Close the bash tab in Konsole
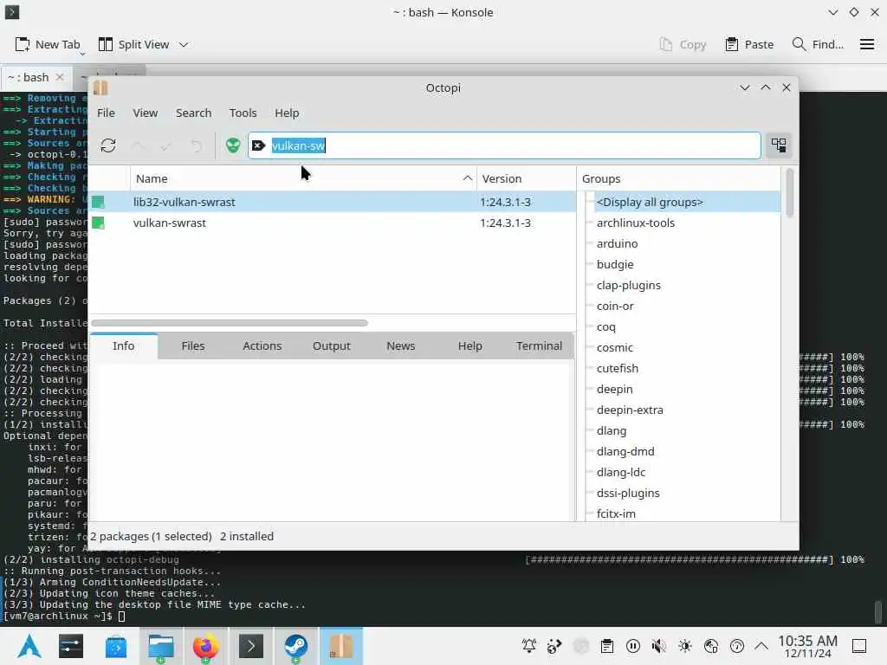 pos(60,77)
